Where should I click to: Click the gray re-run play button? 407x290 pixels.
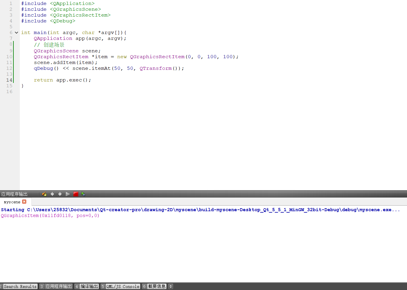pos(68,194)
